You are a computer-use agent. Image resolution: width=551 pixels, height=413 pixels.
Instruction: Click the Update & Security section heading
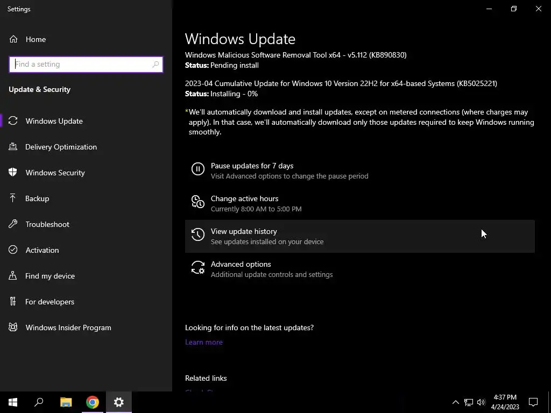tap(40, 90)
